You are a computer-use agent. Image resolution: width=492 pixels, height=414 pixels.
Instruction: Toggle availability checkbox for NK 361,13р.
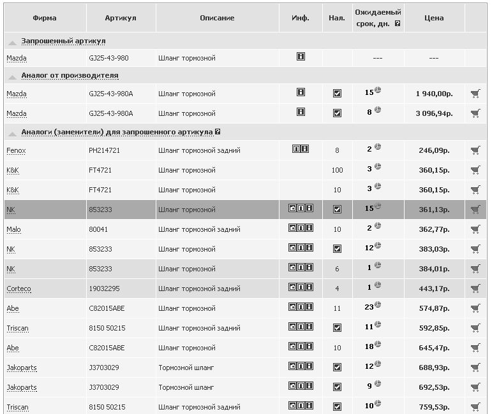click(x=338, y=209)
